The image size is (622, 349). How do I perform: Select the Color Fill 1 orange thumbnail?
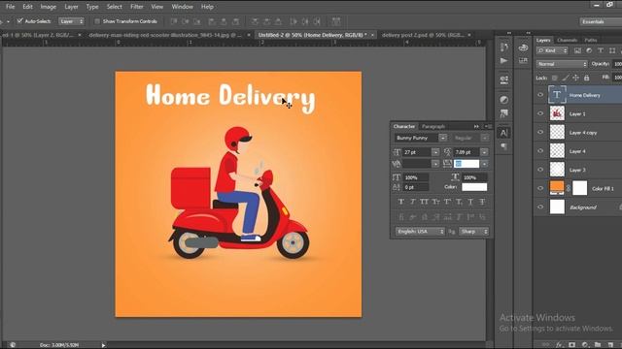coord(557,187)
